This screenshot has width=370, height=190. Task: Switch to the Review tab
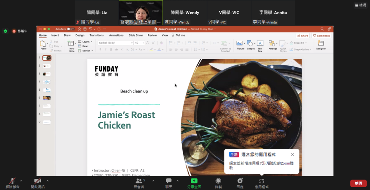pos(152,35)
